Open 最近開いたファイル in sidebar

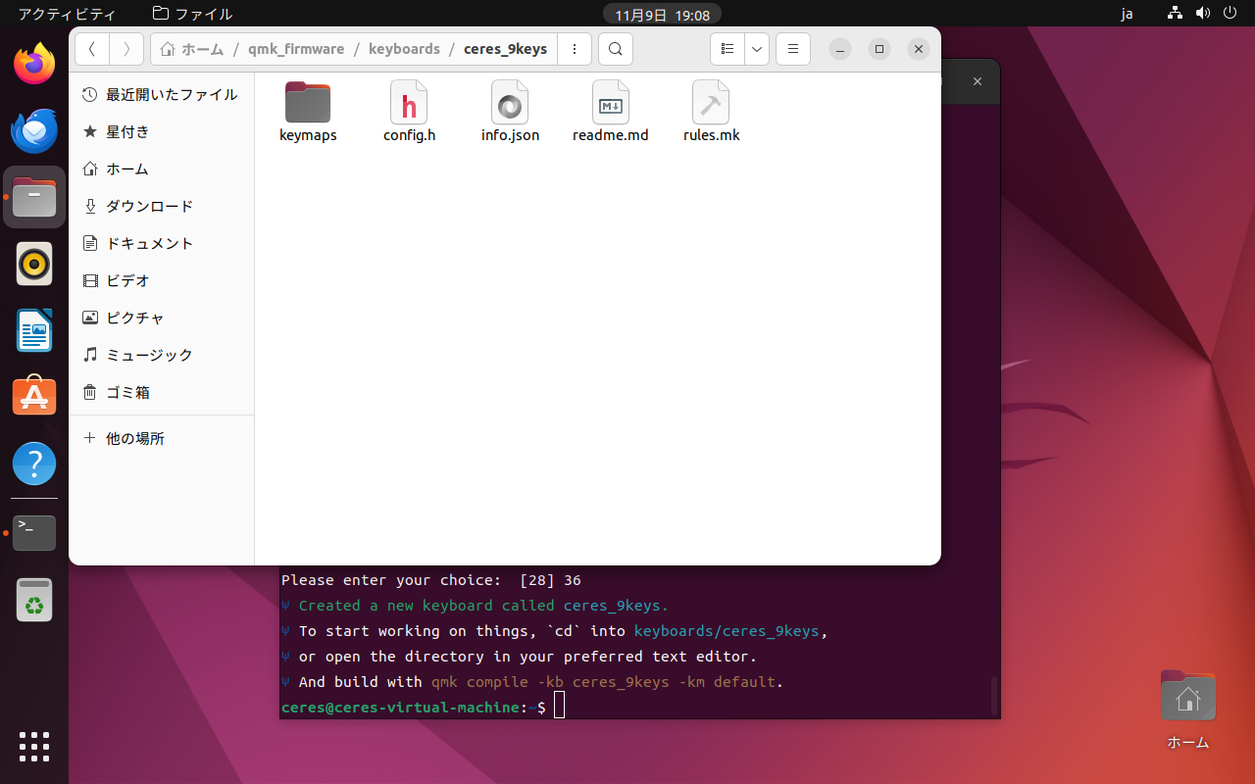click(x=162, y=94)
